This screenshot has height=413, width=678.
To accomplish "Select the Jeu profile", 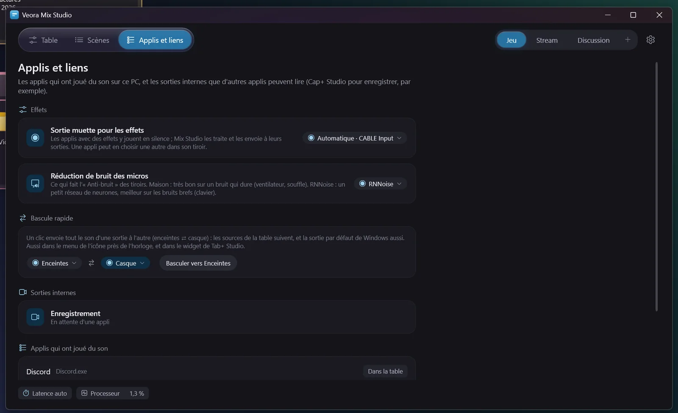I will point(511,40).
